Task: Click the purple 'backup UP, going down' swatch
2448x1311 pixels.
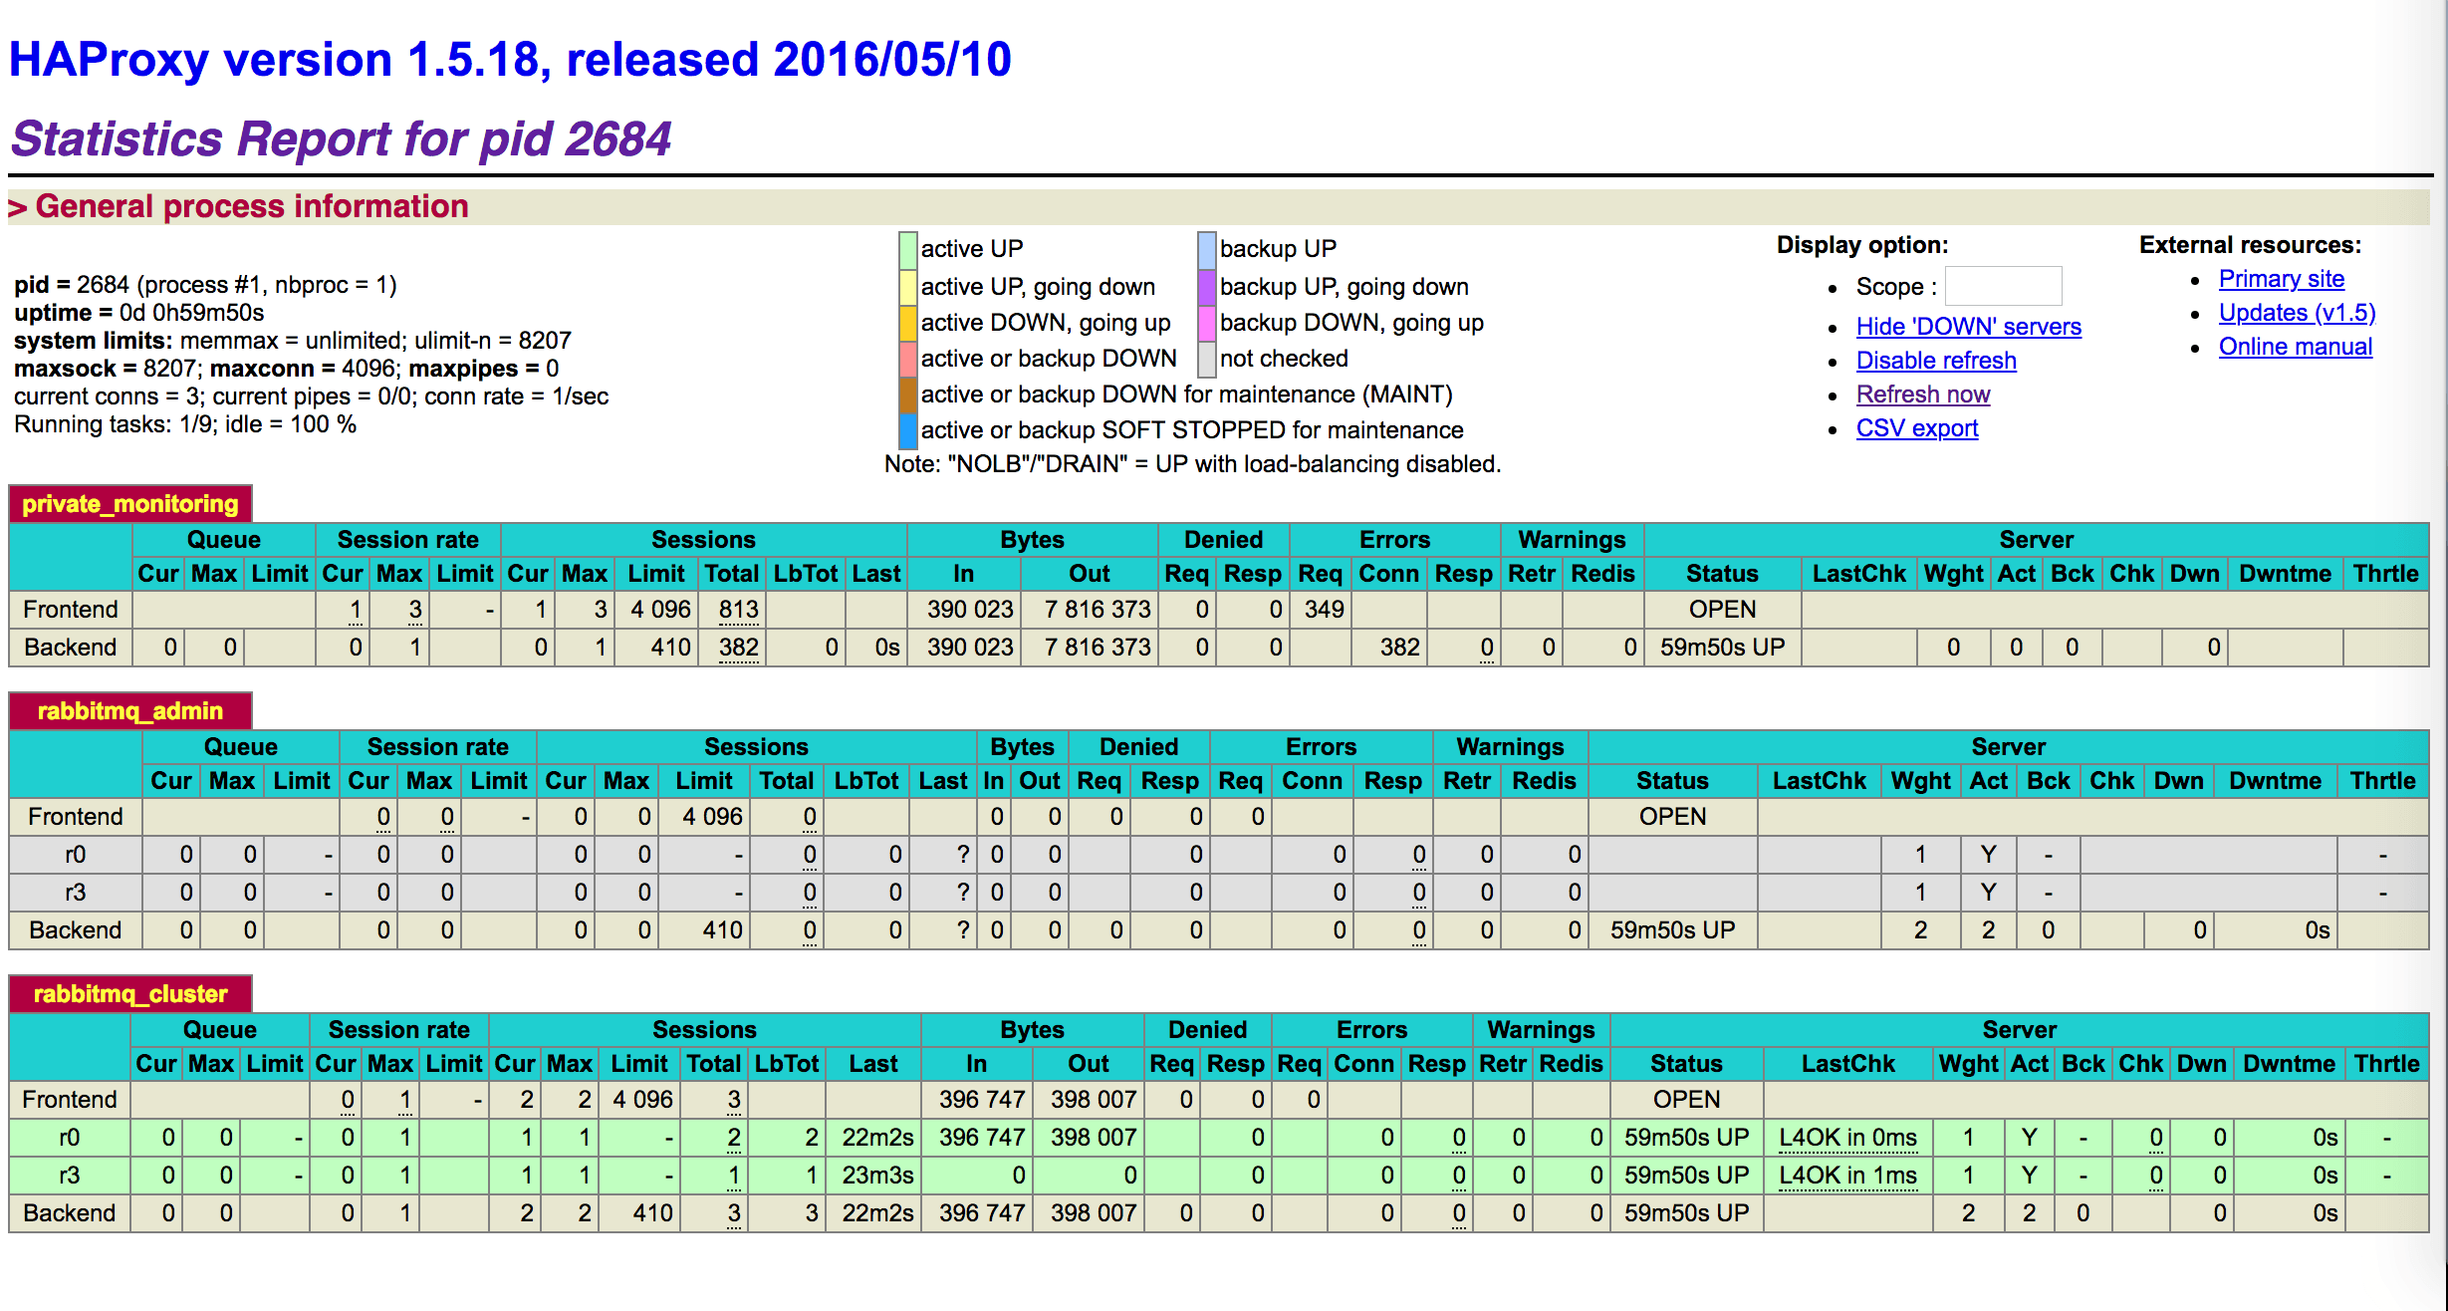Action: click(x=1206, y=287)
